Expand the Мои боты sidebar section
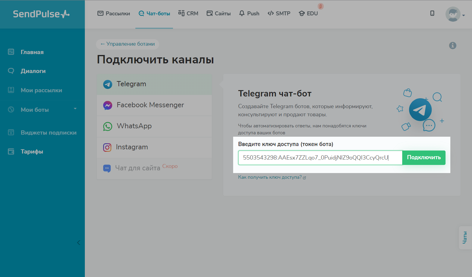 click(x=42, y=110)
